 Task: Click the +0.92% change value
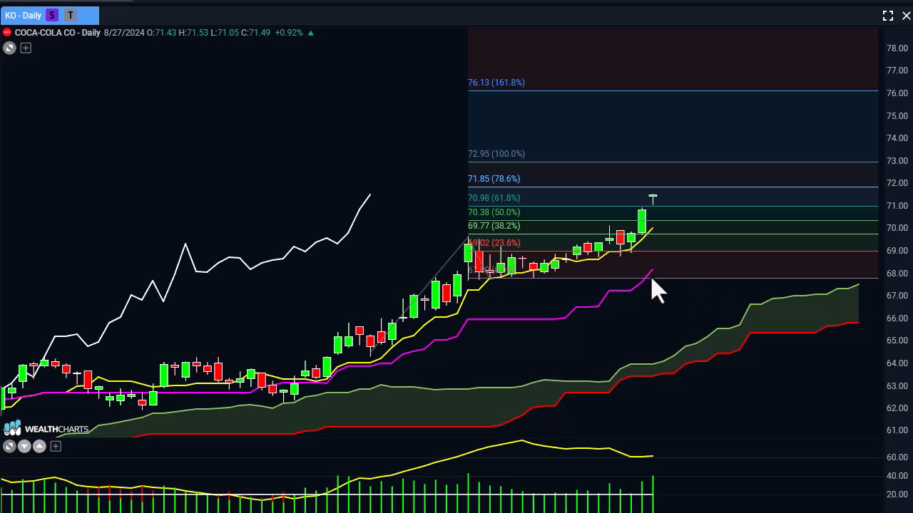pos(289,33)
